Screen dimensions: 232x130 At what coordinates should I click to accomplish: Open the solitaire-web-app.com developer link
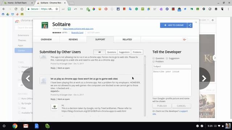(78, 29)
